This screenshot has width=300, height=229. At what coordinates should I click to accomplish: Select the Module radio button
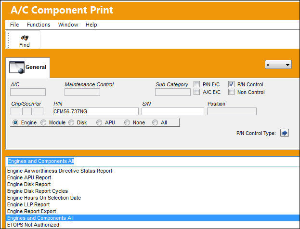tap(43, 122)
